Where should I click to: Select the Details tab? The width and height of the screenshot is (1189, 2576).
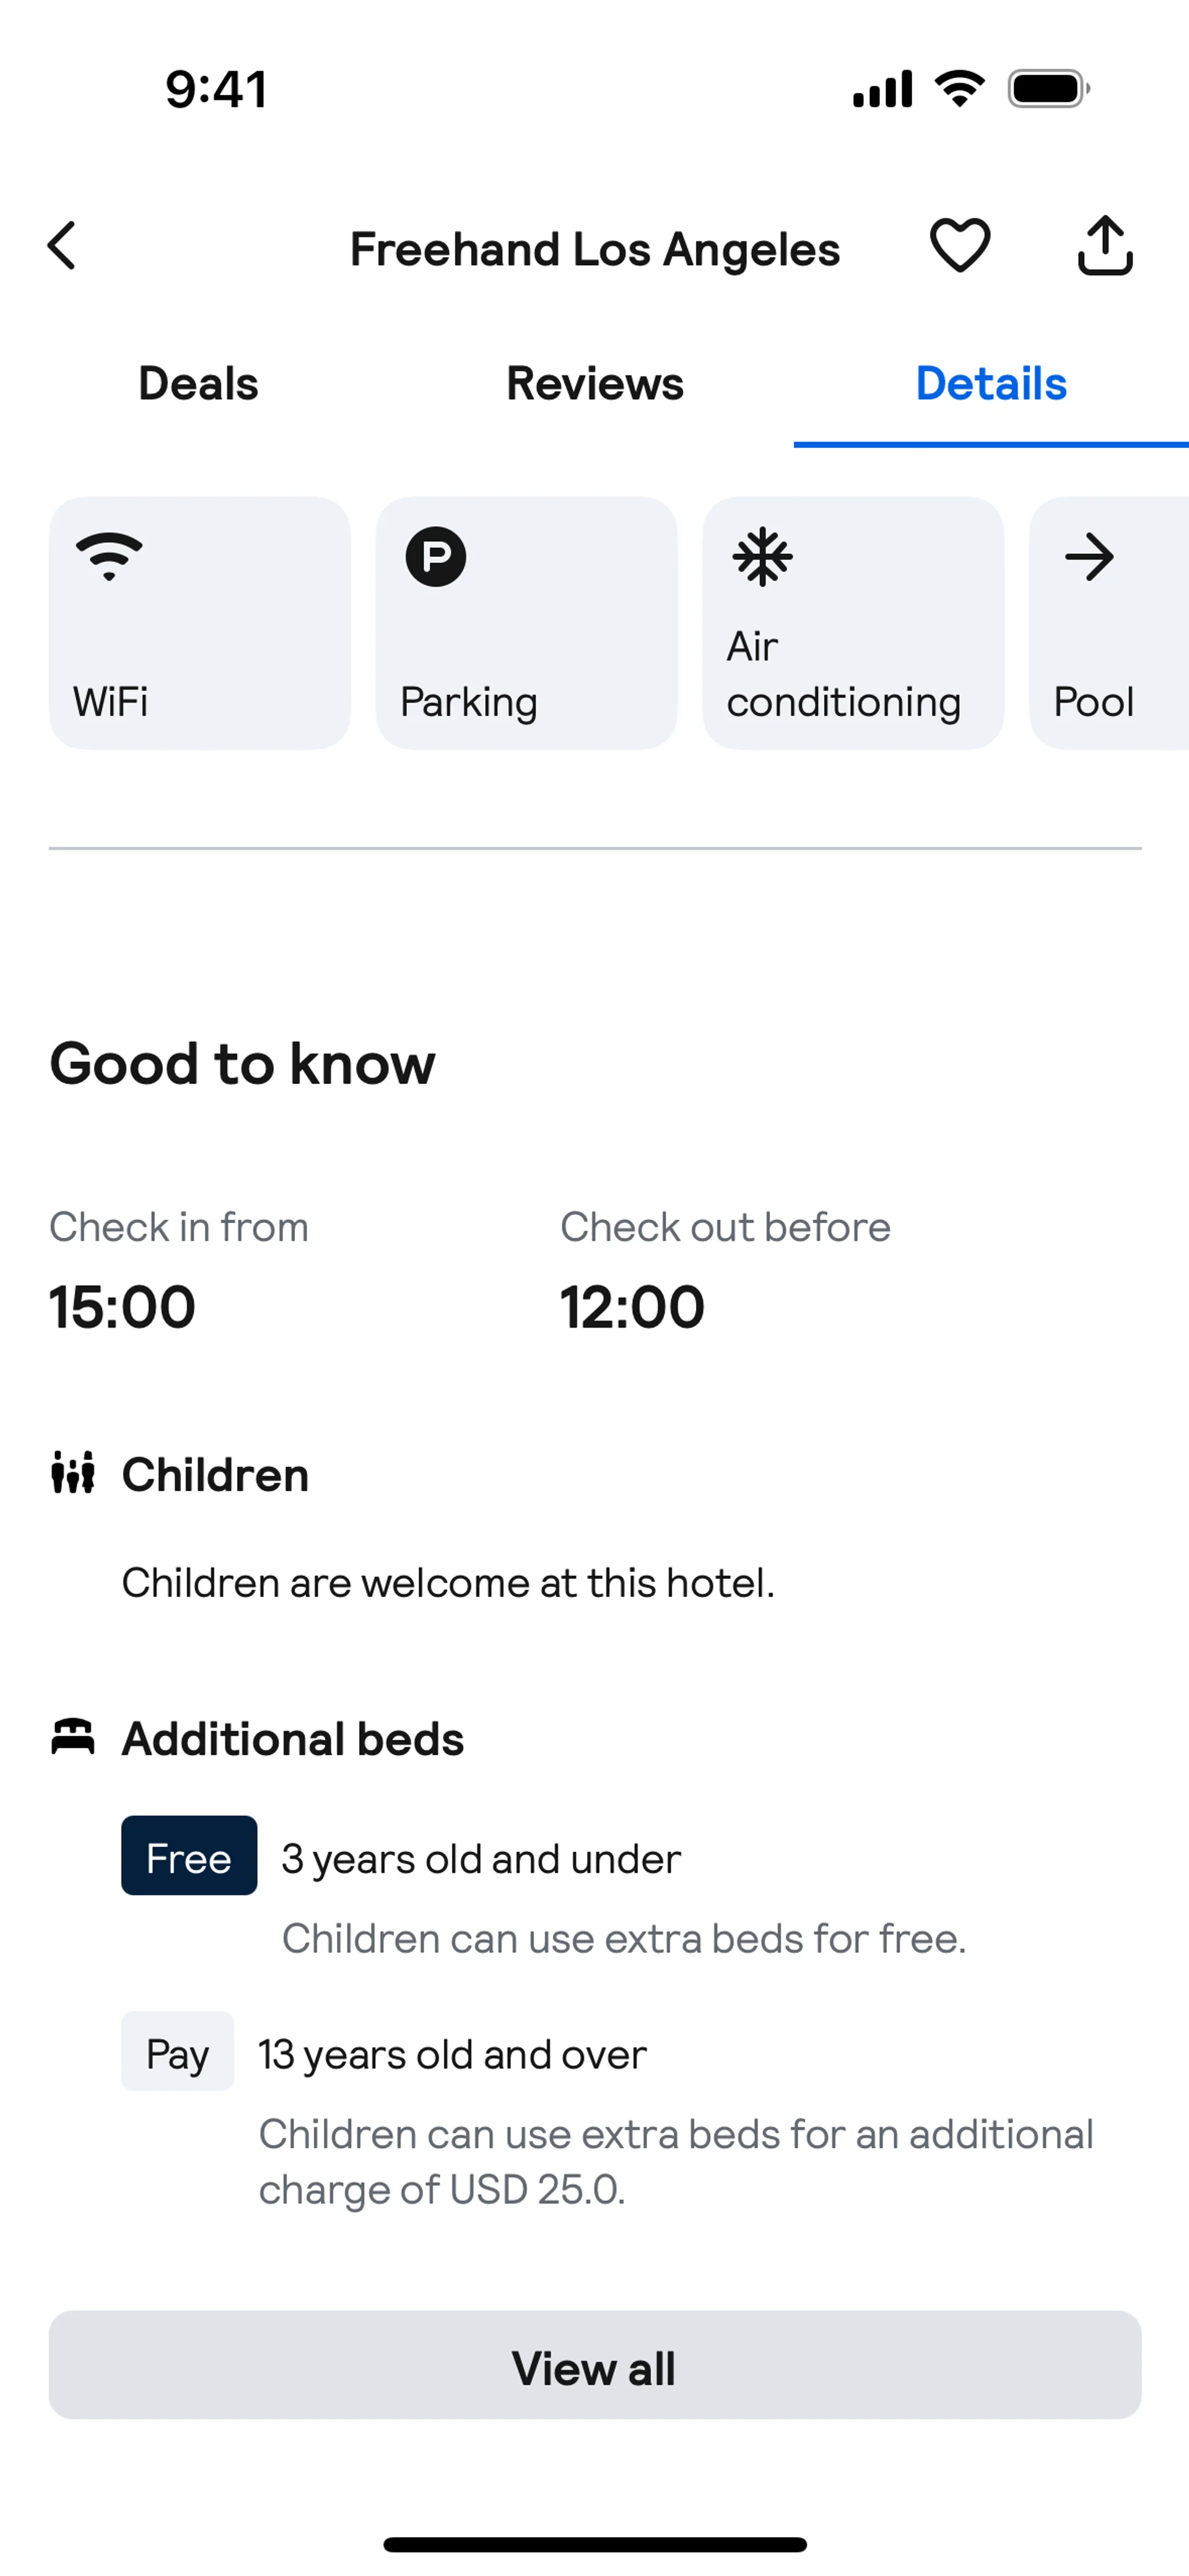pyautogui.click(x=991, y=384)
